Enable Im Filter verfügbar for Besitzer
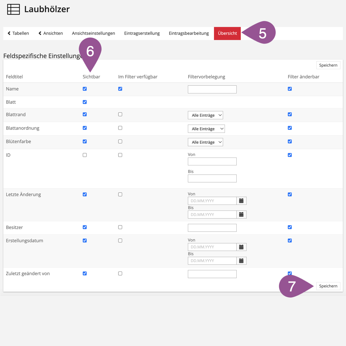 (120, 227)
